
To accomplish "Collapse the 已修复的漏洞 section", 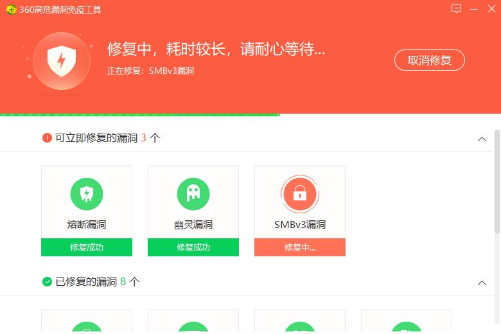I will pyautogui.click(x=482, y=283).
